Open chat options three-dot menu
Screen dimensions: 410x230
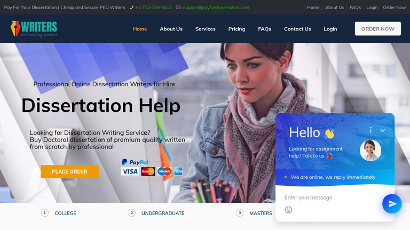pyautogui.click(x=370, y=129)
